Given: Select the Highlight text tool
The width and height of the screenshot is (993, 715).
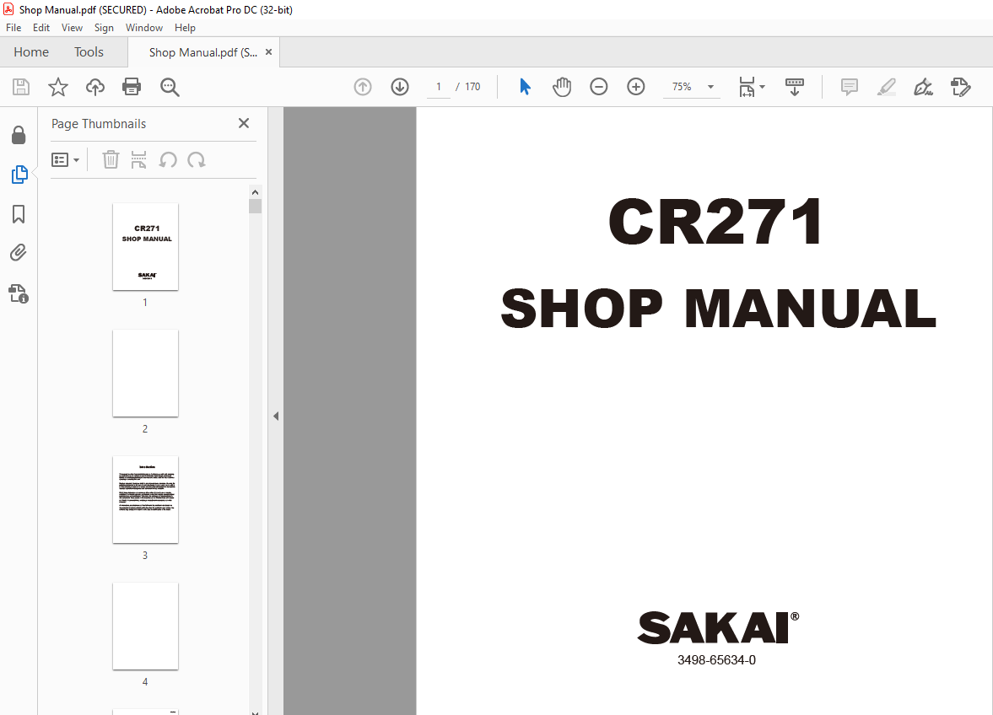Looking at the screenshot, I should 887,87.
